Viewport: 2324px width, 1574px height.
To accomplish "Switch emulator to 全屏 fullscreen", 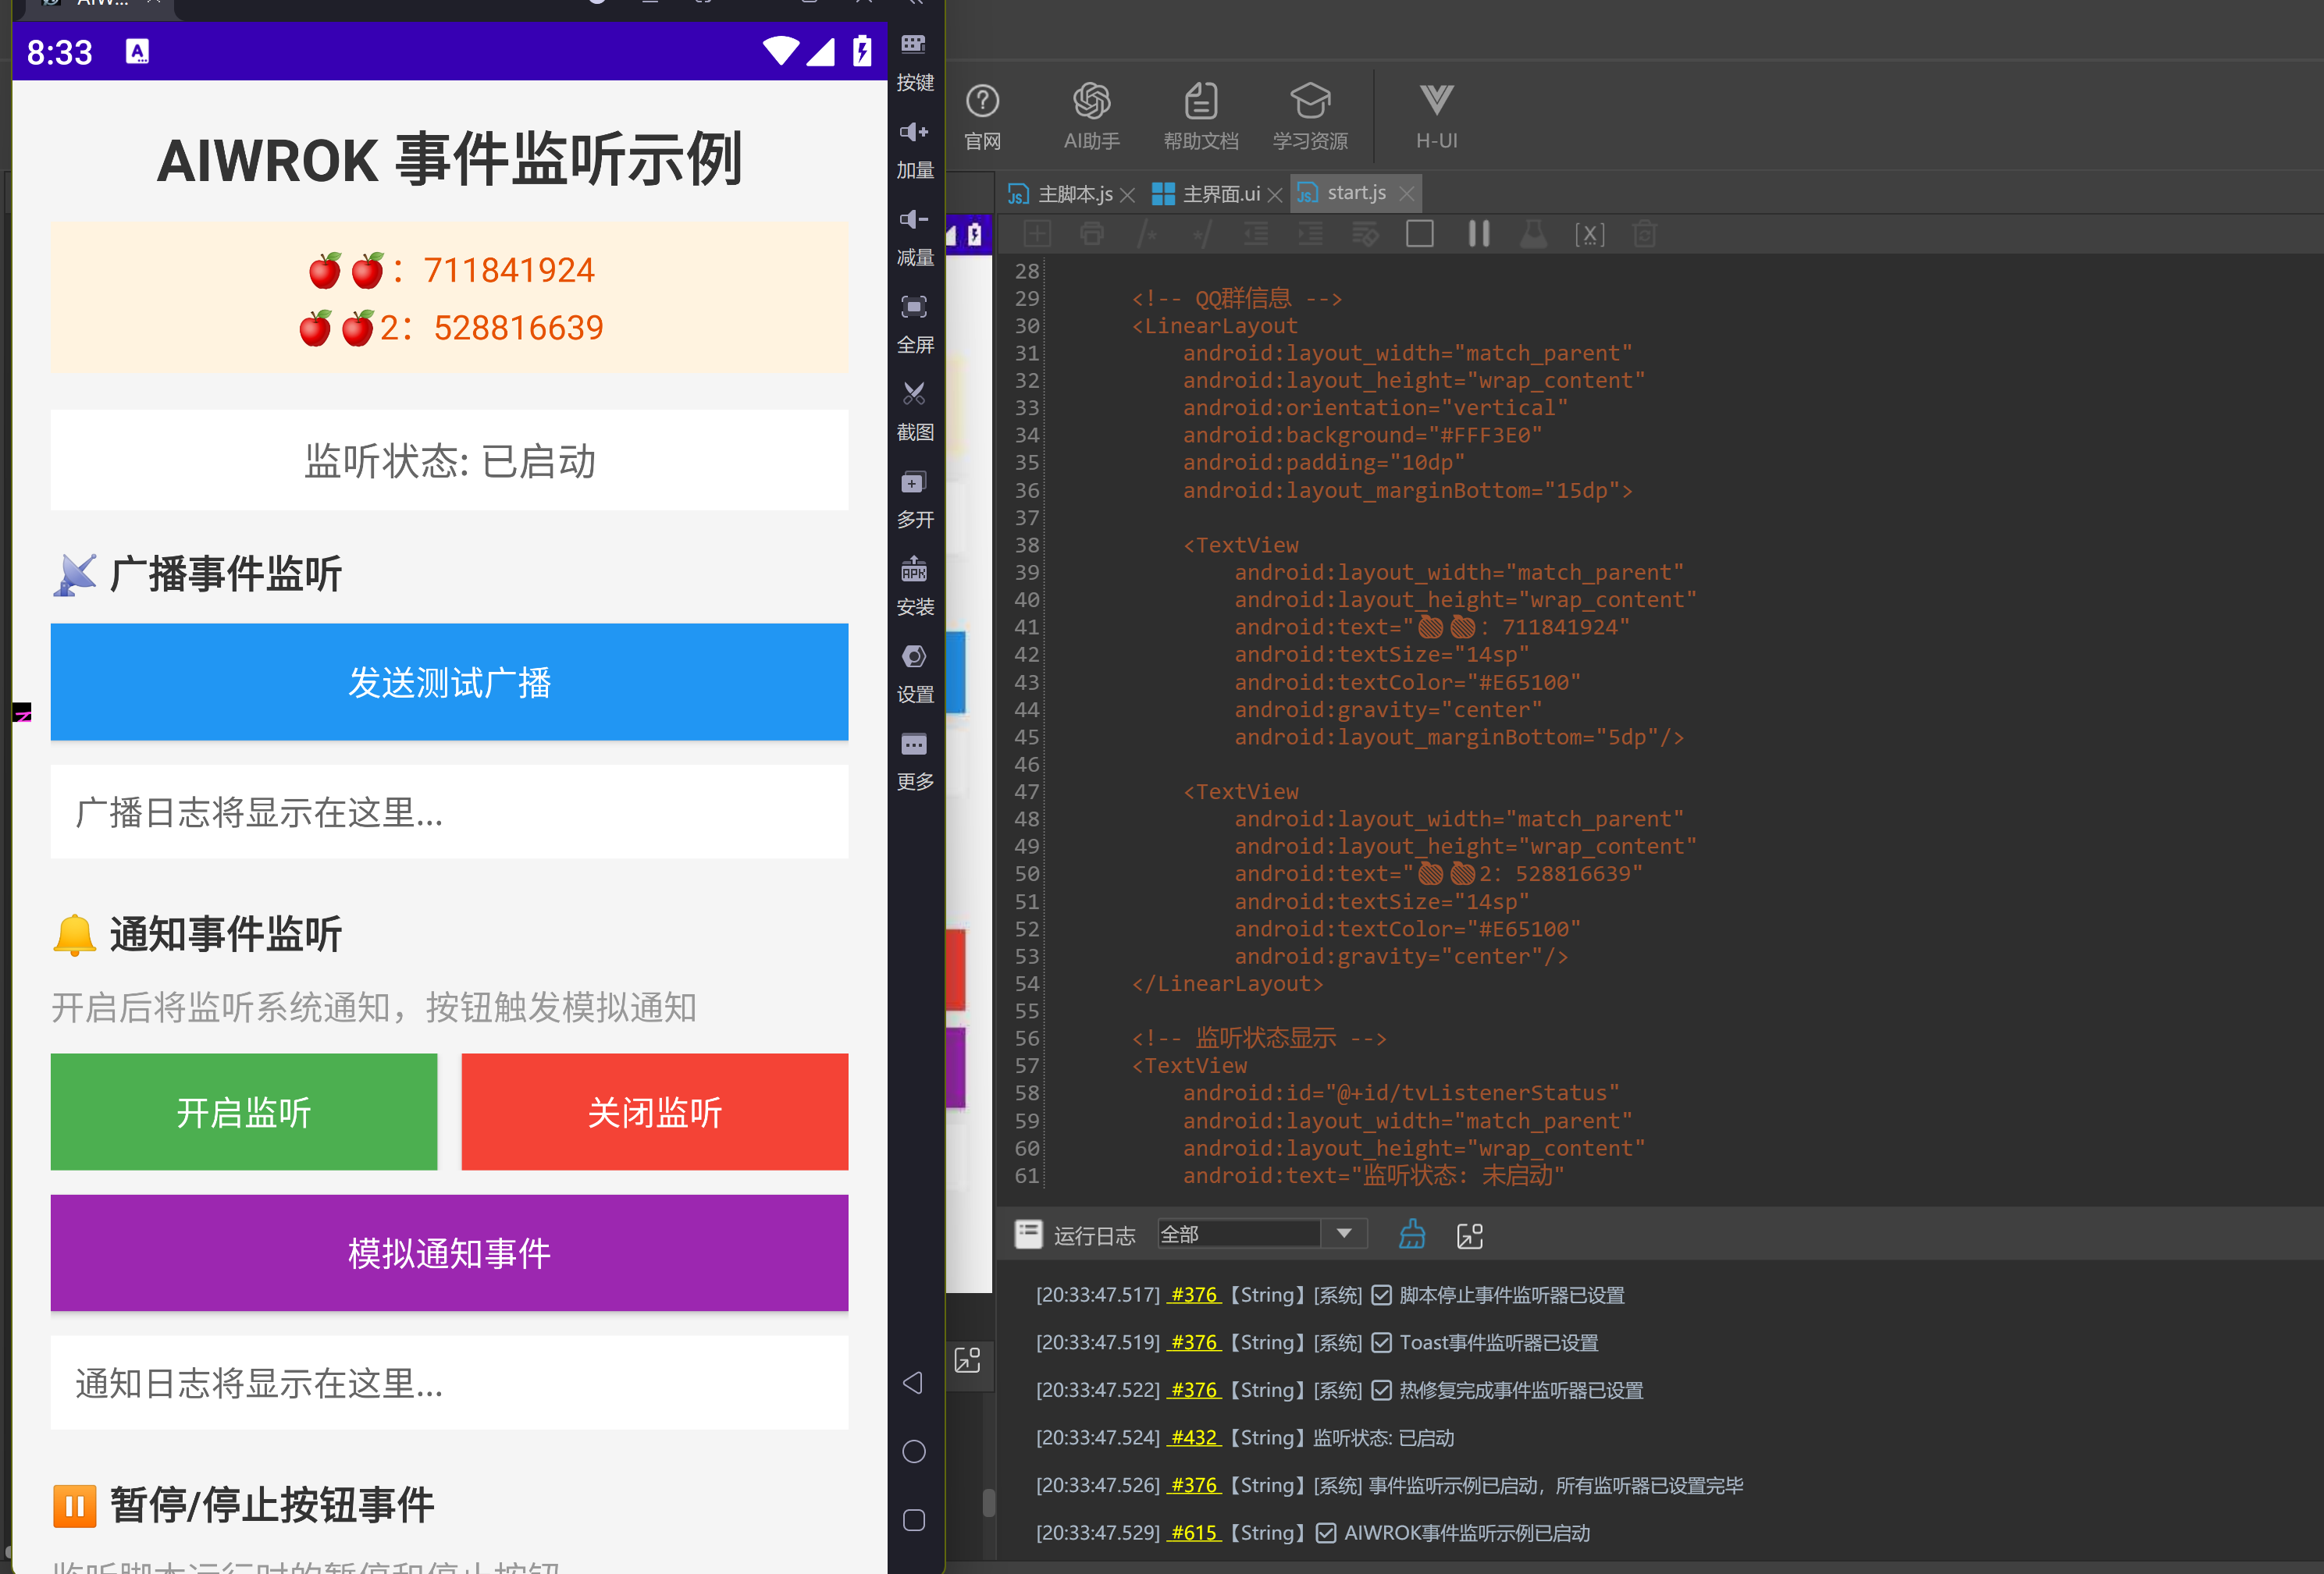I will pyautogui.click(x=914, y=325).
